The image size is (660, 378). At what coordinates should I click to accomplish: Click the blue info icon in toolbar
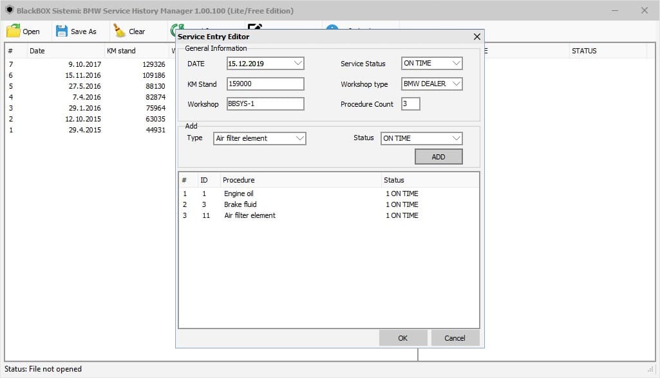[x=332, y=28]
